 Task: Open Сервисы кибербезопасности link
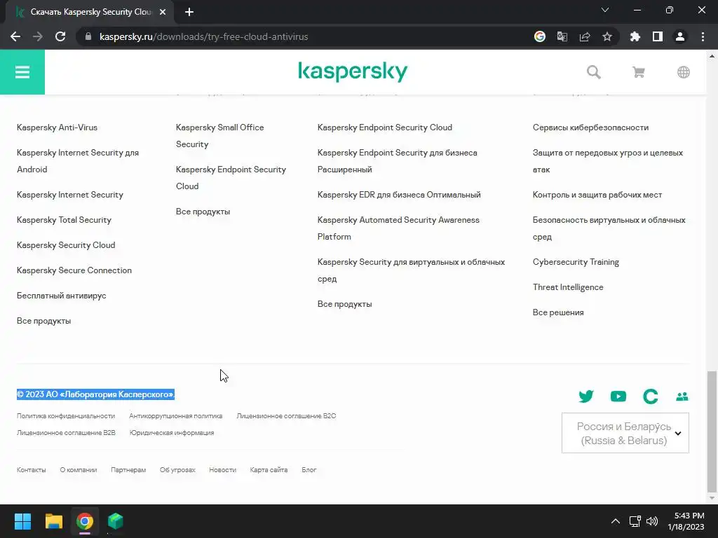pyautogui.click(x=590, y=127)
